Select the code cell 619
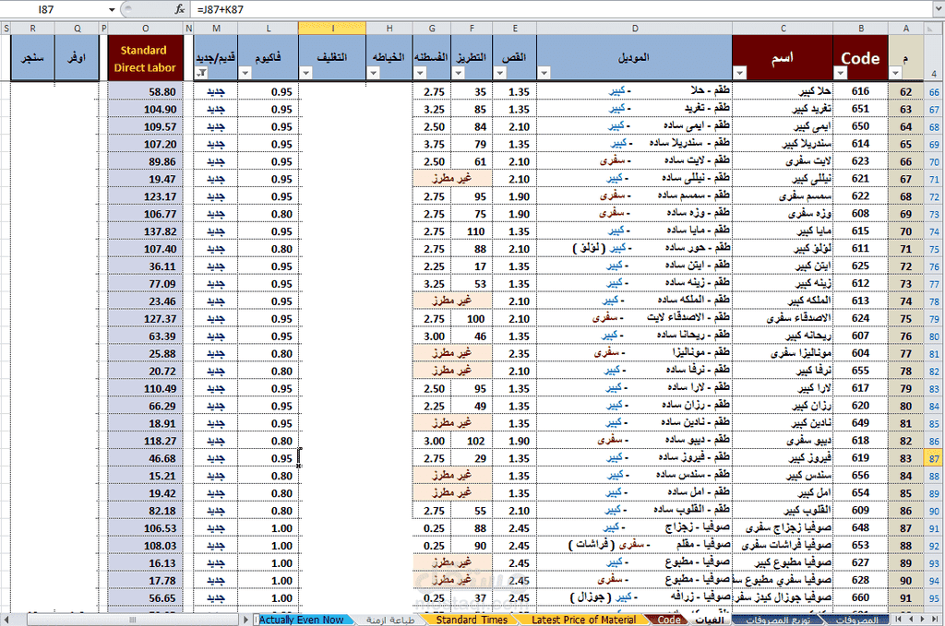 pyautogui.click(x=861, y=458)
